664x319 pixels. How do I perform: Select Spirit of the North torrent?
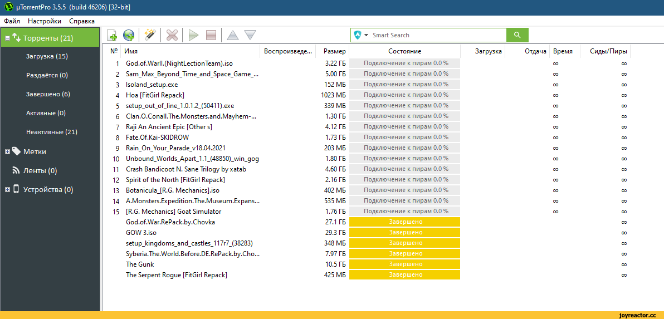pos(175,180)
